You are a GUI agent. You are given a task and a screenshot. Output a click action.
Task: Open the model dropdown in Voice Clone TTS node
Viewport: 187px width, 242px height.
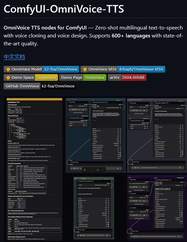(x=107, y=108)
